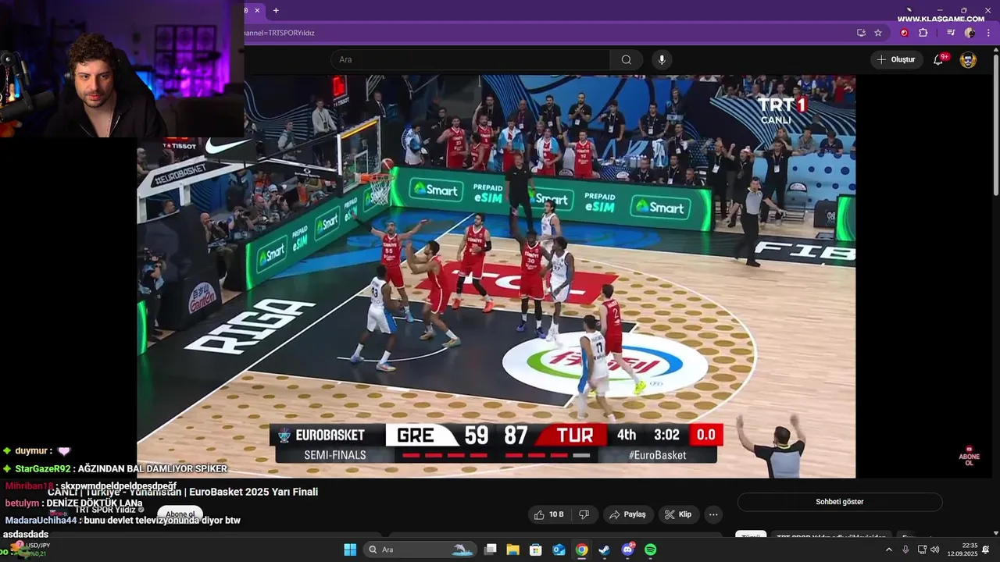Open File Explorer from taskbar

click(x=513, y=550)
